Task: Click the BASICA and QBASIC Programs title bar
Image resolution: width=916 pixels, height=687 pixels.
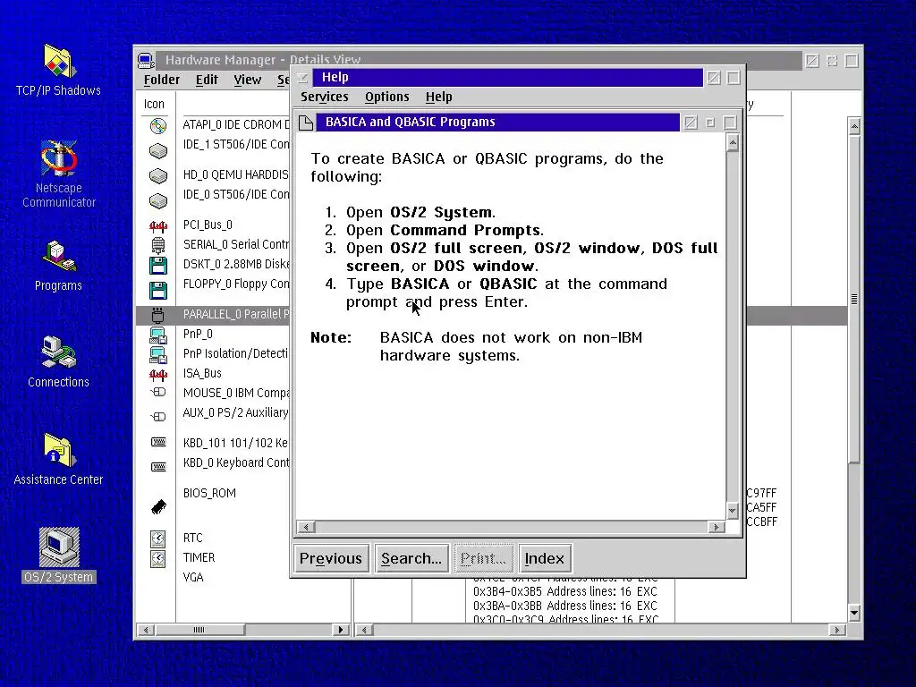Action: tap(497, 122)
